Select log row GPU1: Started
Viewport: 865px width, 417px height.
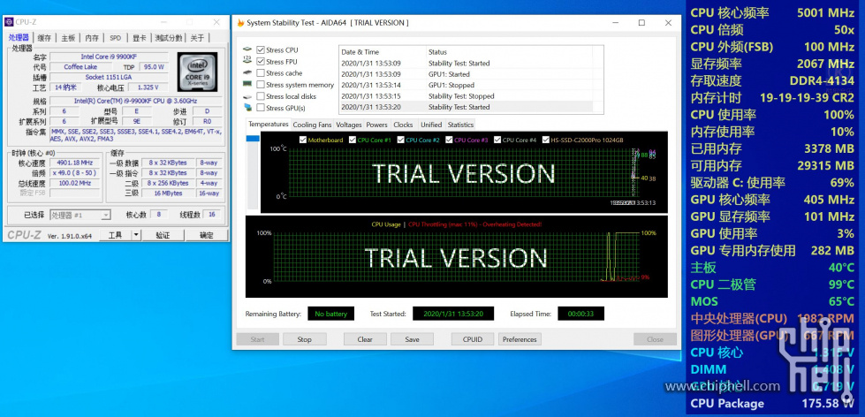[466, 74]
